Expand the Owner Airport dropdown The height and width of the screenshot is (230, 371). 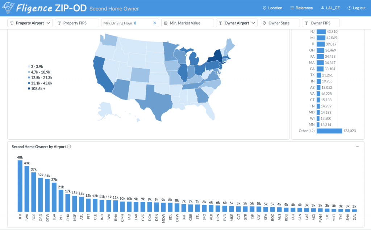click(x=237, y=23)
